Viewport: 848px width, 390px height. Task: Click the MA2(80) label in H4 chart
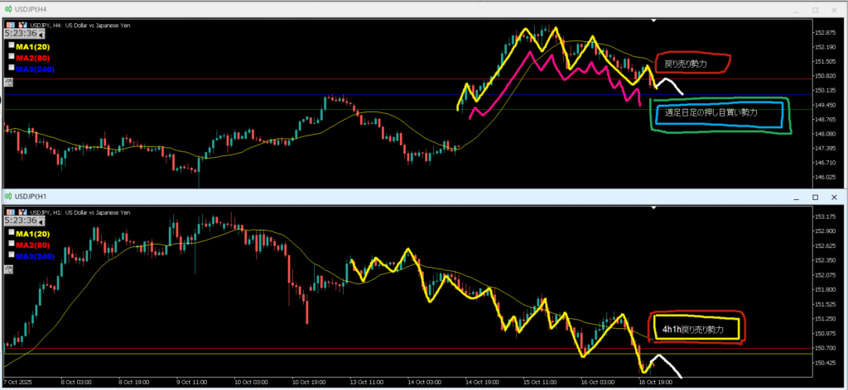[33, 59]
